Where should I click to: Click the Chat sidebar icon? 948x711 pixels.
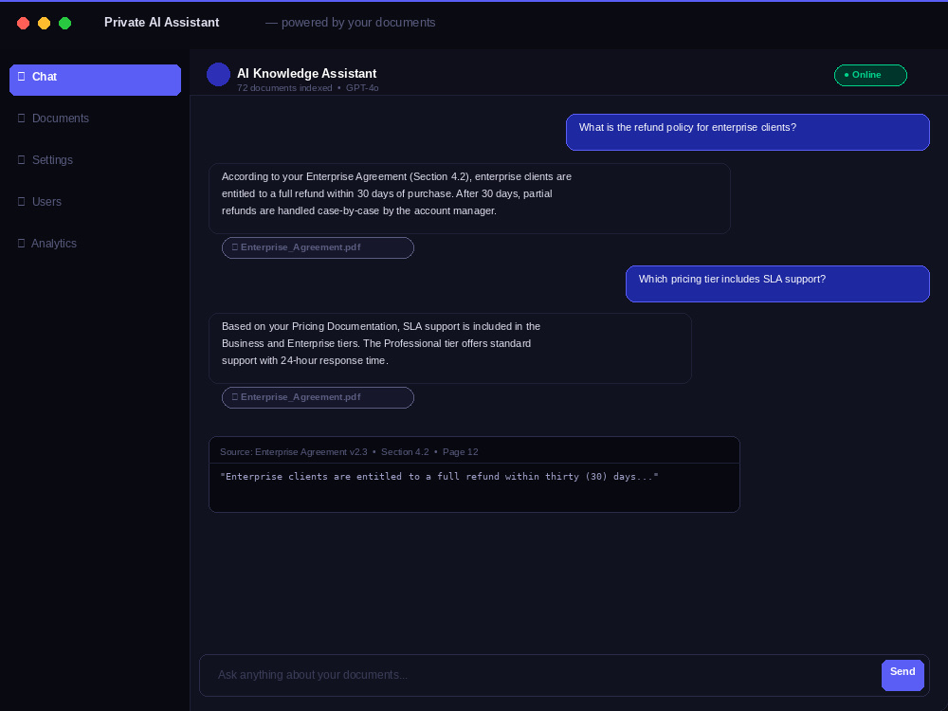[x=21, y=76]
